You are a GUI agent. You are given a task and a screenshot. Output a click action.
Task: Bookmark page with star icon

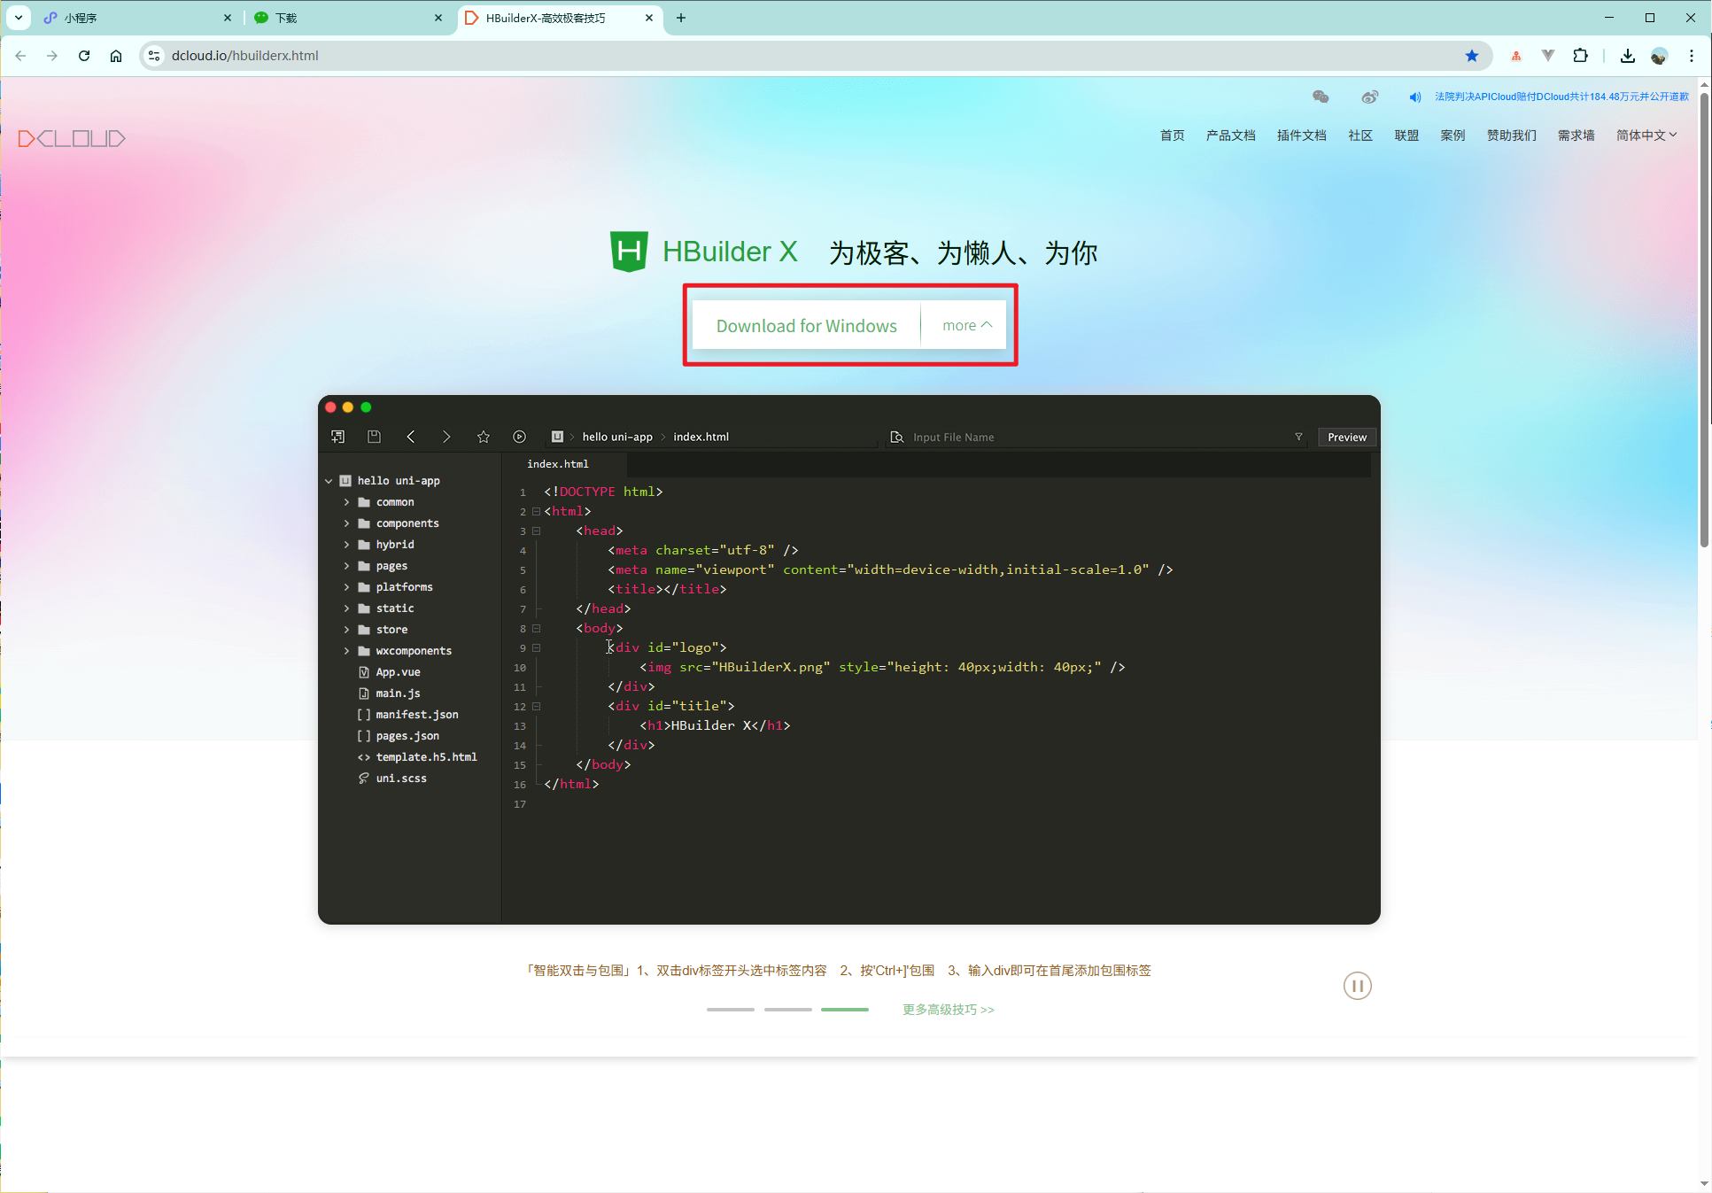coord(1472,56)
